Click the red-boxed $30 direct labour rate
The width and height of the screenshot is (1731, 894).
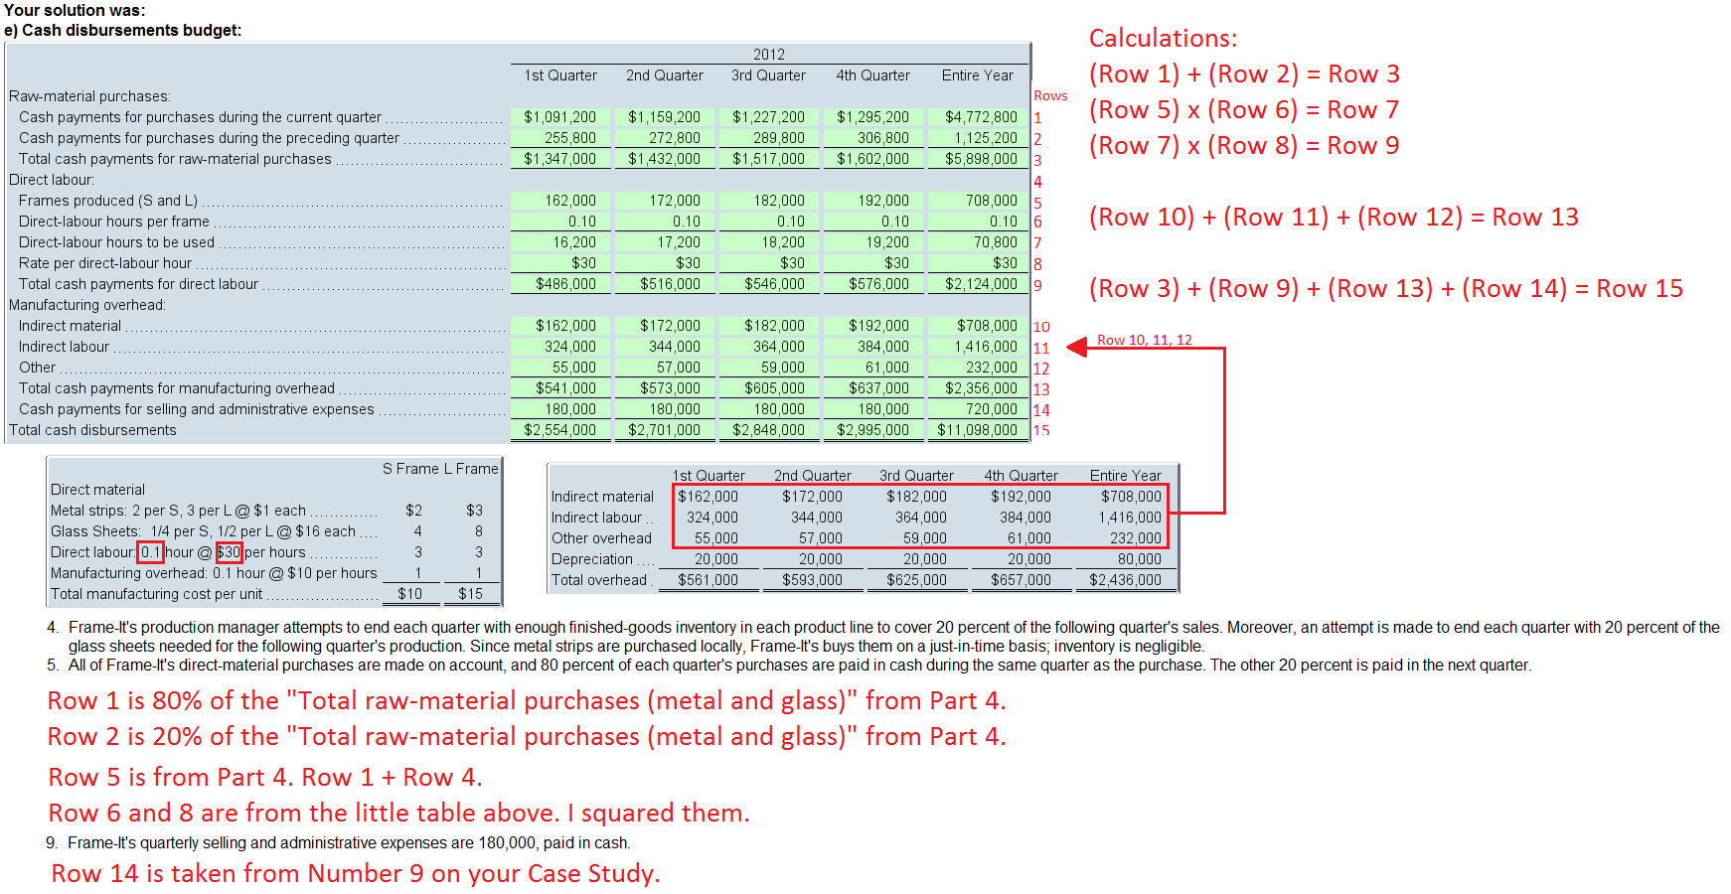point(229,552)
